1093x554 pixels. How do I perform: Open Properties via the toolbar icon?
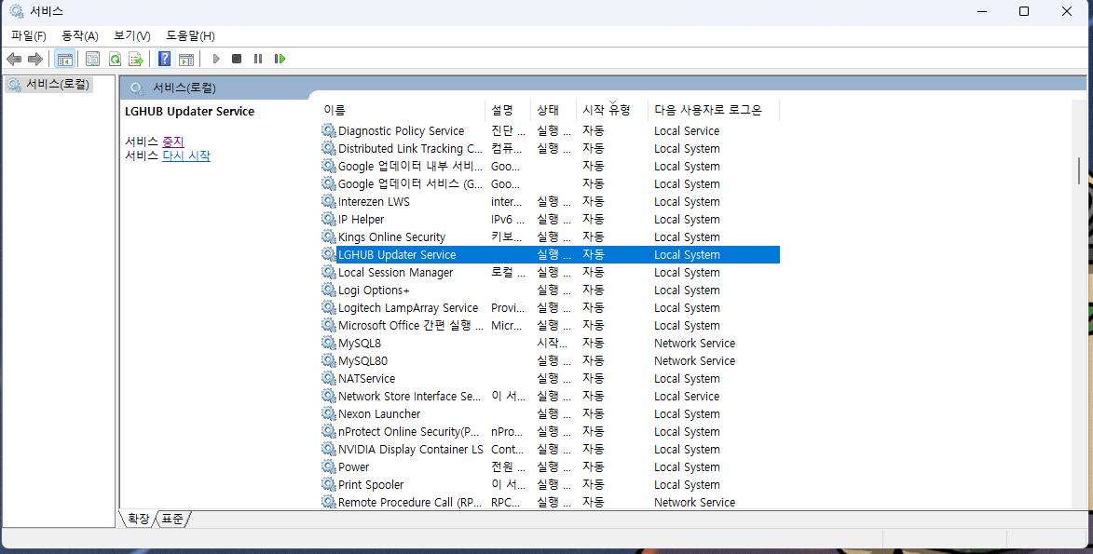click(x=92, y=58)
